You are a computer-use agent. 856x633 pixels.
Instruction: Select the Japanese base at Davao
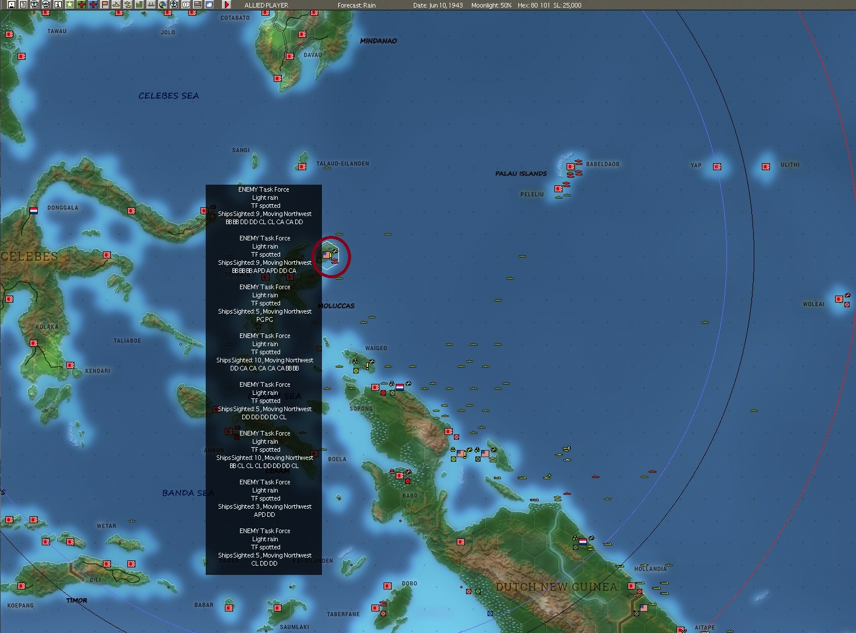[290, 56]
